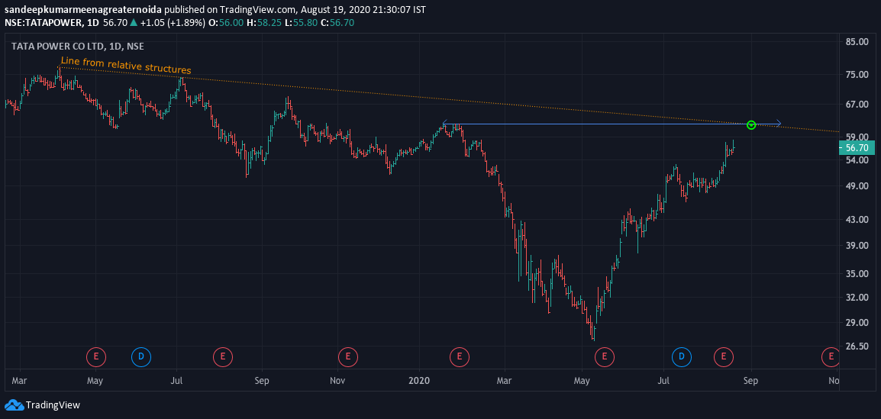Click the +1.05 (+1.89%) change text

172,22
